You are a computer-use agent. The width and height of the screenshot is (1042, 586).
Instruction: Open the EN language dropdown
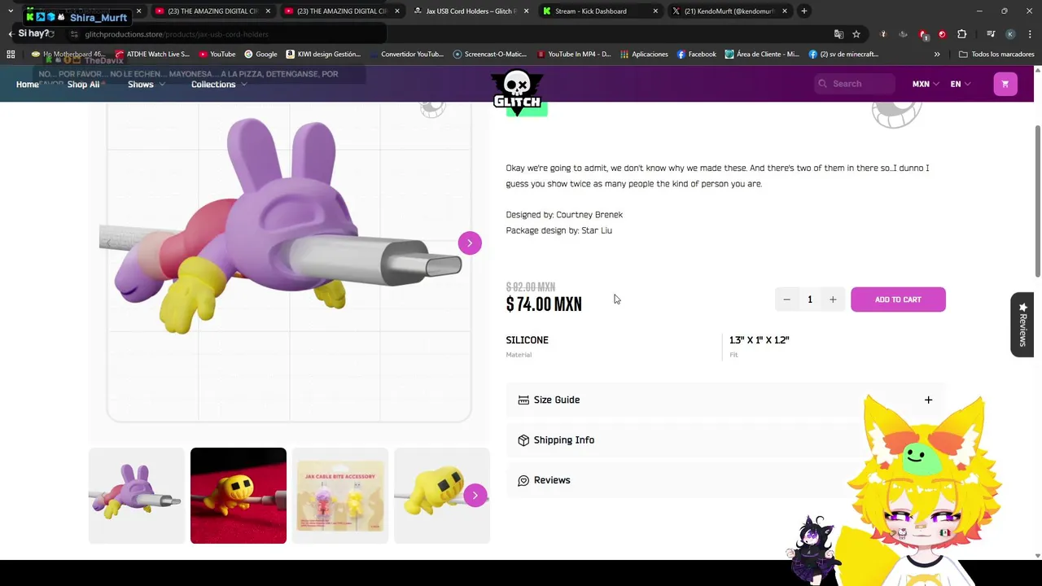(961, 84)
